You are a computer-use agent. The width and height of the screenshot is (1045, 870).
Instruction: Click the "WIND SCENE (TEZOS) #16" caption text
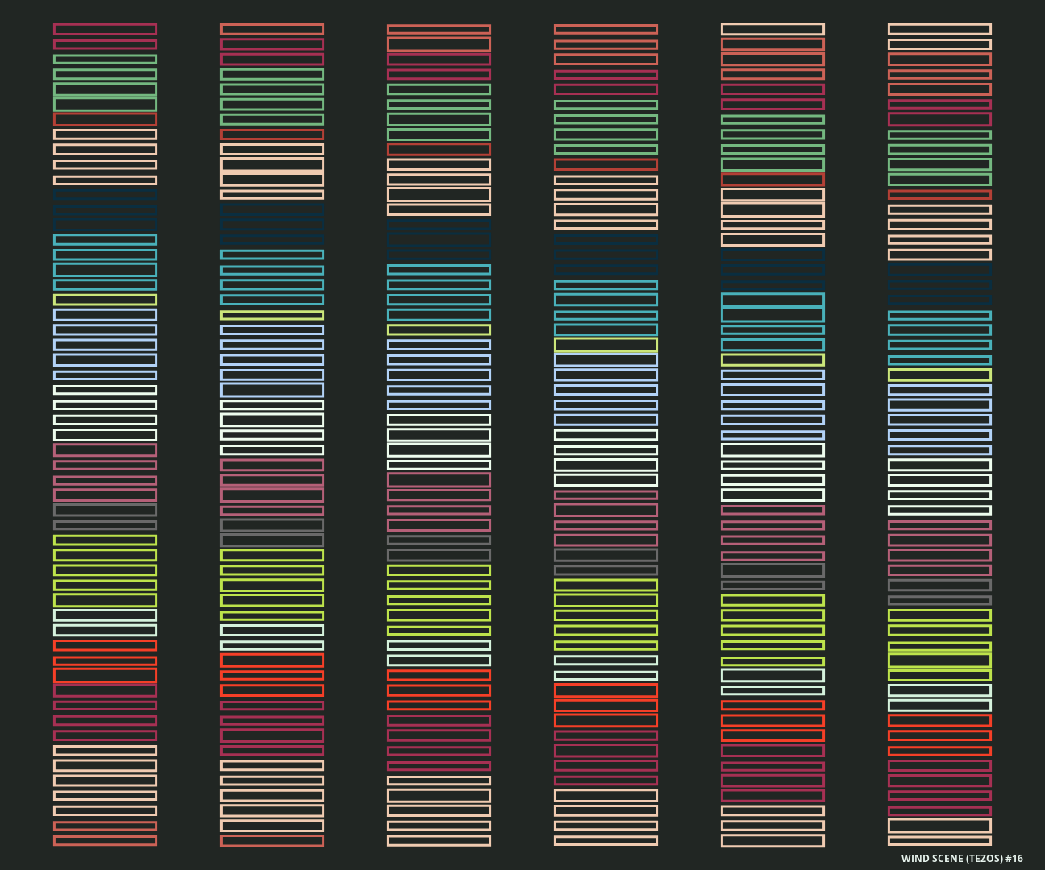coord(961,859)
